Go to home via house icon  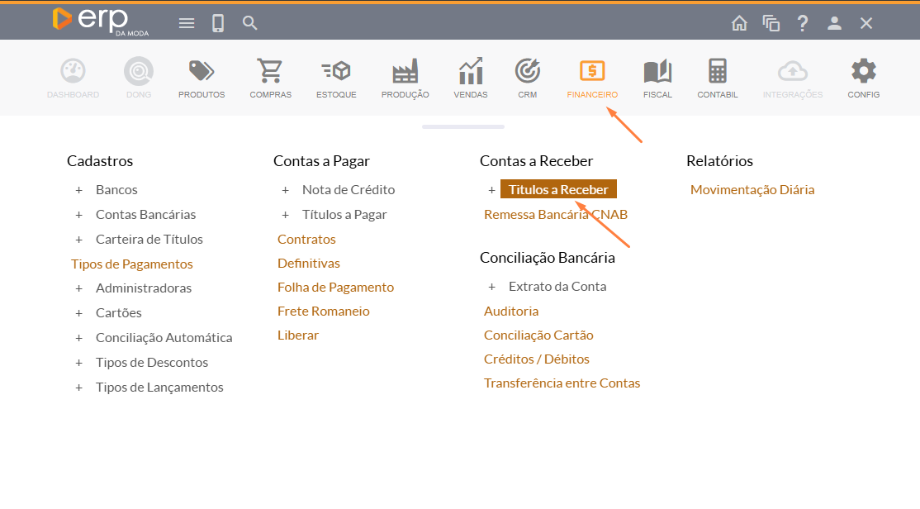739,23
